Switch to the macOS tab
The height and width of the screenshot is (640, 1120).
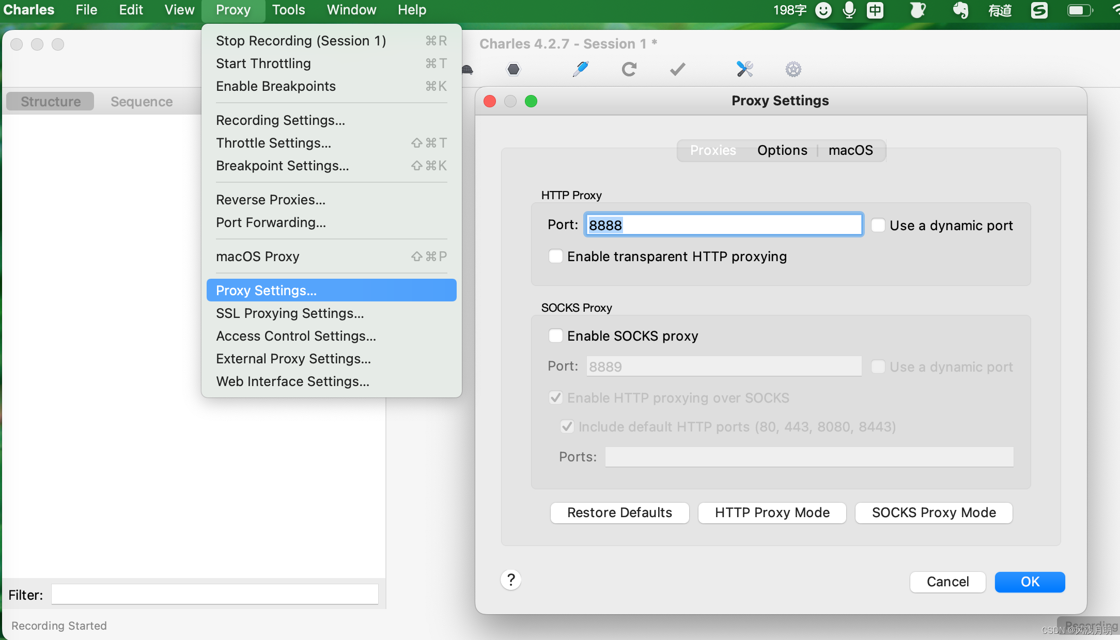850,150
